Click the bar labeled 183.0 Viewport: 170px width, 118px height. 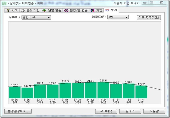[x=53, y=91]
